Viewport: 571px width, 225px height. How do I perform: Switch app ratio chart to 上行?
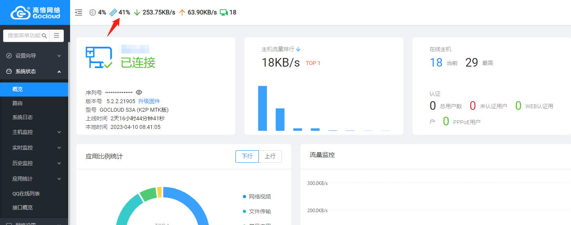pos(270,156)
